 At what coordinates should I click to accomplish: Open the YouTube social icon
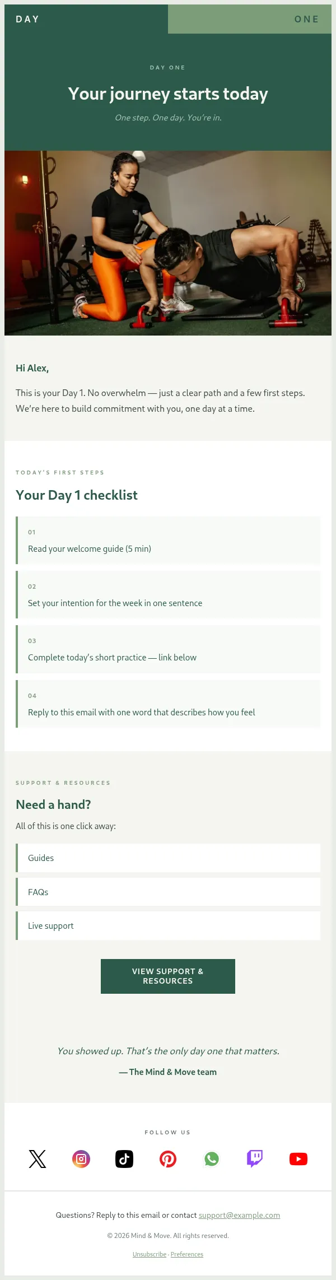coord(298,1158)
